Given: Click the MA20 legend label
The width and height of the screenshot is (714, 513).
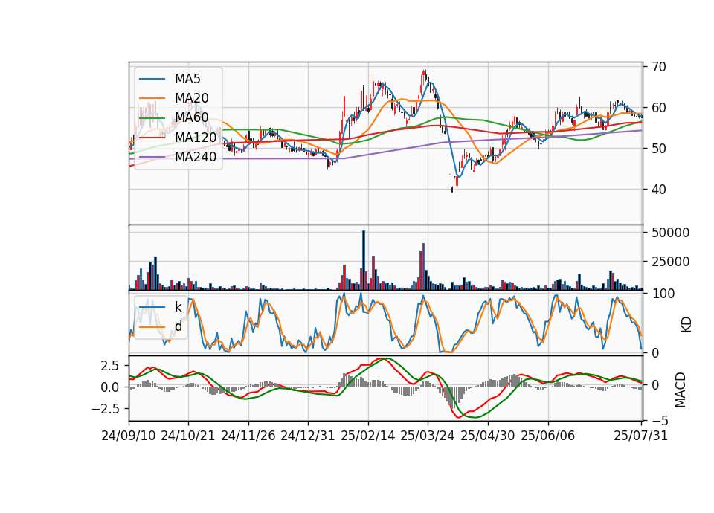Looking at the screenshot, I should pos(191,98).
